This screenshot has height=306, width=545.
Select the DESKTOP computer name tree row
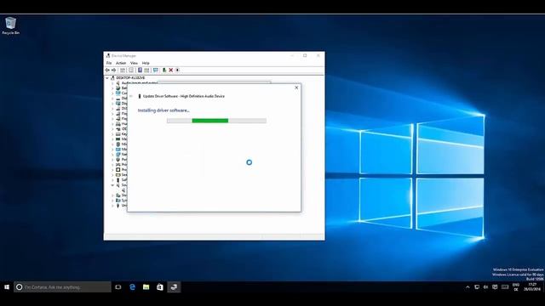(130, 78)
